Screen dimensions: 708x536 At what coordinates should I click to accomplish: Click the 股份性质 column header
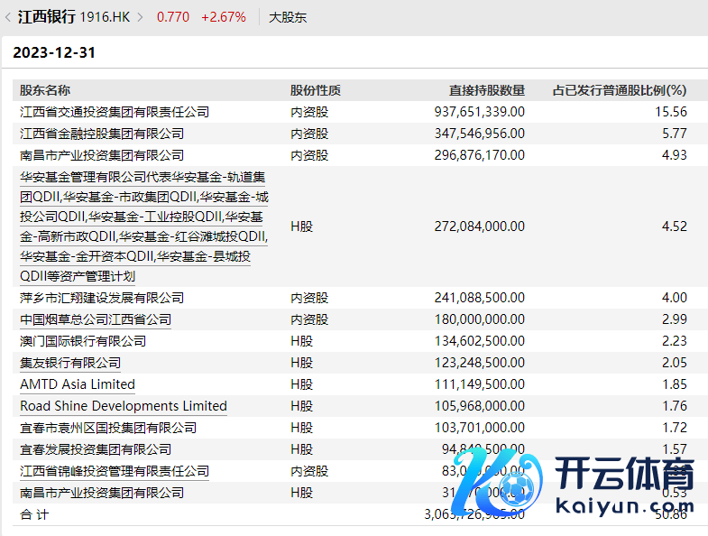click(x=316, y=90)
